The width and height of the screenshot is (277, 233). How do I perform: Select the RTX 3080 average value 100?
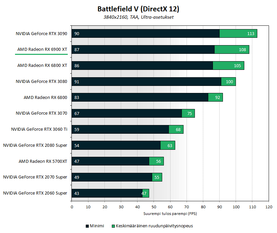(229, 82)
